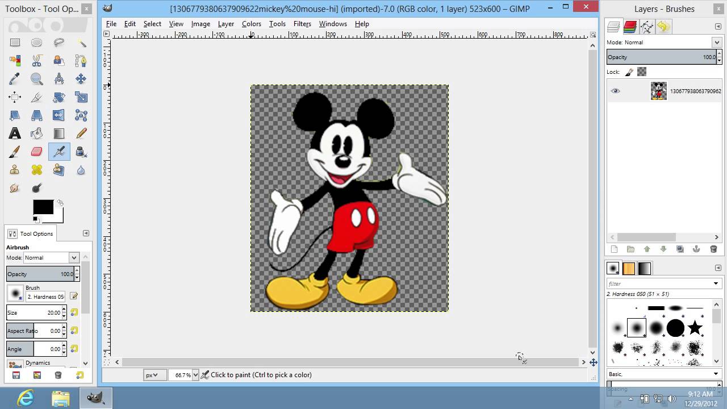
Task: Select the Select by Color tool
Action: pyautogui.click(x=15, y=60)
